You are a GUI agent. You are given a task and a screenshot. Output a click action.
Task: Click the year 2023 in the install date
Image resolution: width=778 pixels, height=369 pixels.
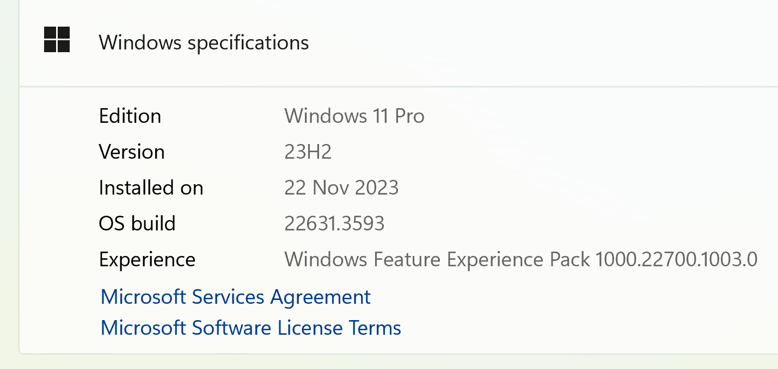point(376,187)
